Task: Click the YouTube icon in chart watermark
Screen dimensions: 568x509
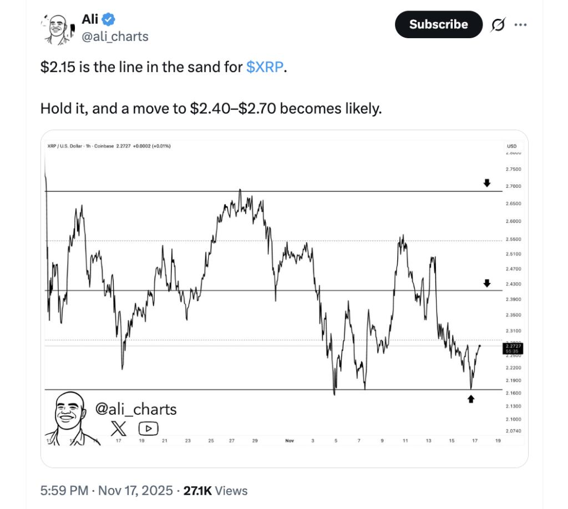Action: click(x=149, y=428)
